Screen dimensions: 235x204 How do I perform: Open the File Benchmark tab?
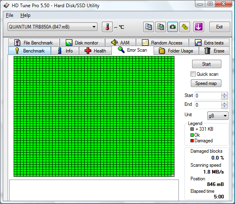(34, 43)
